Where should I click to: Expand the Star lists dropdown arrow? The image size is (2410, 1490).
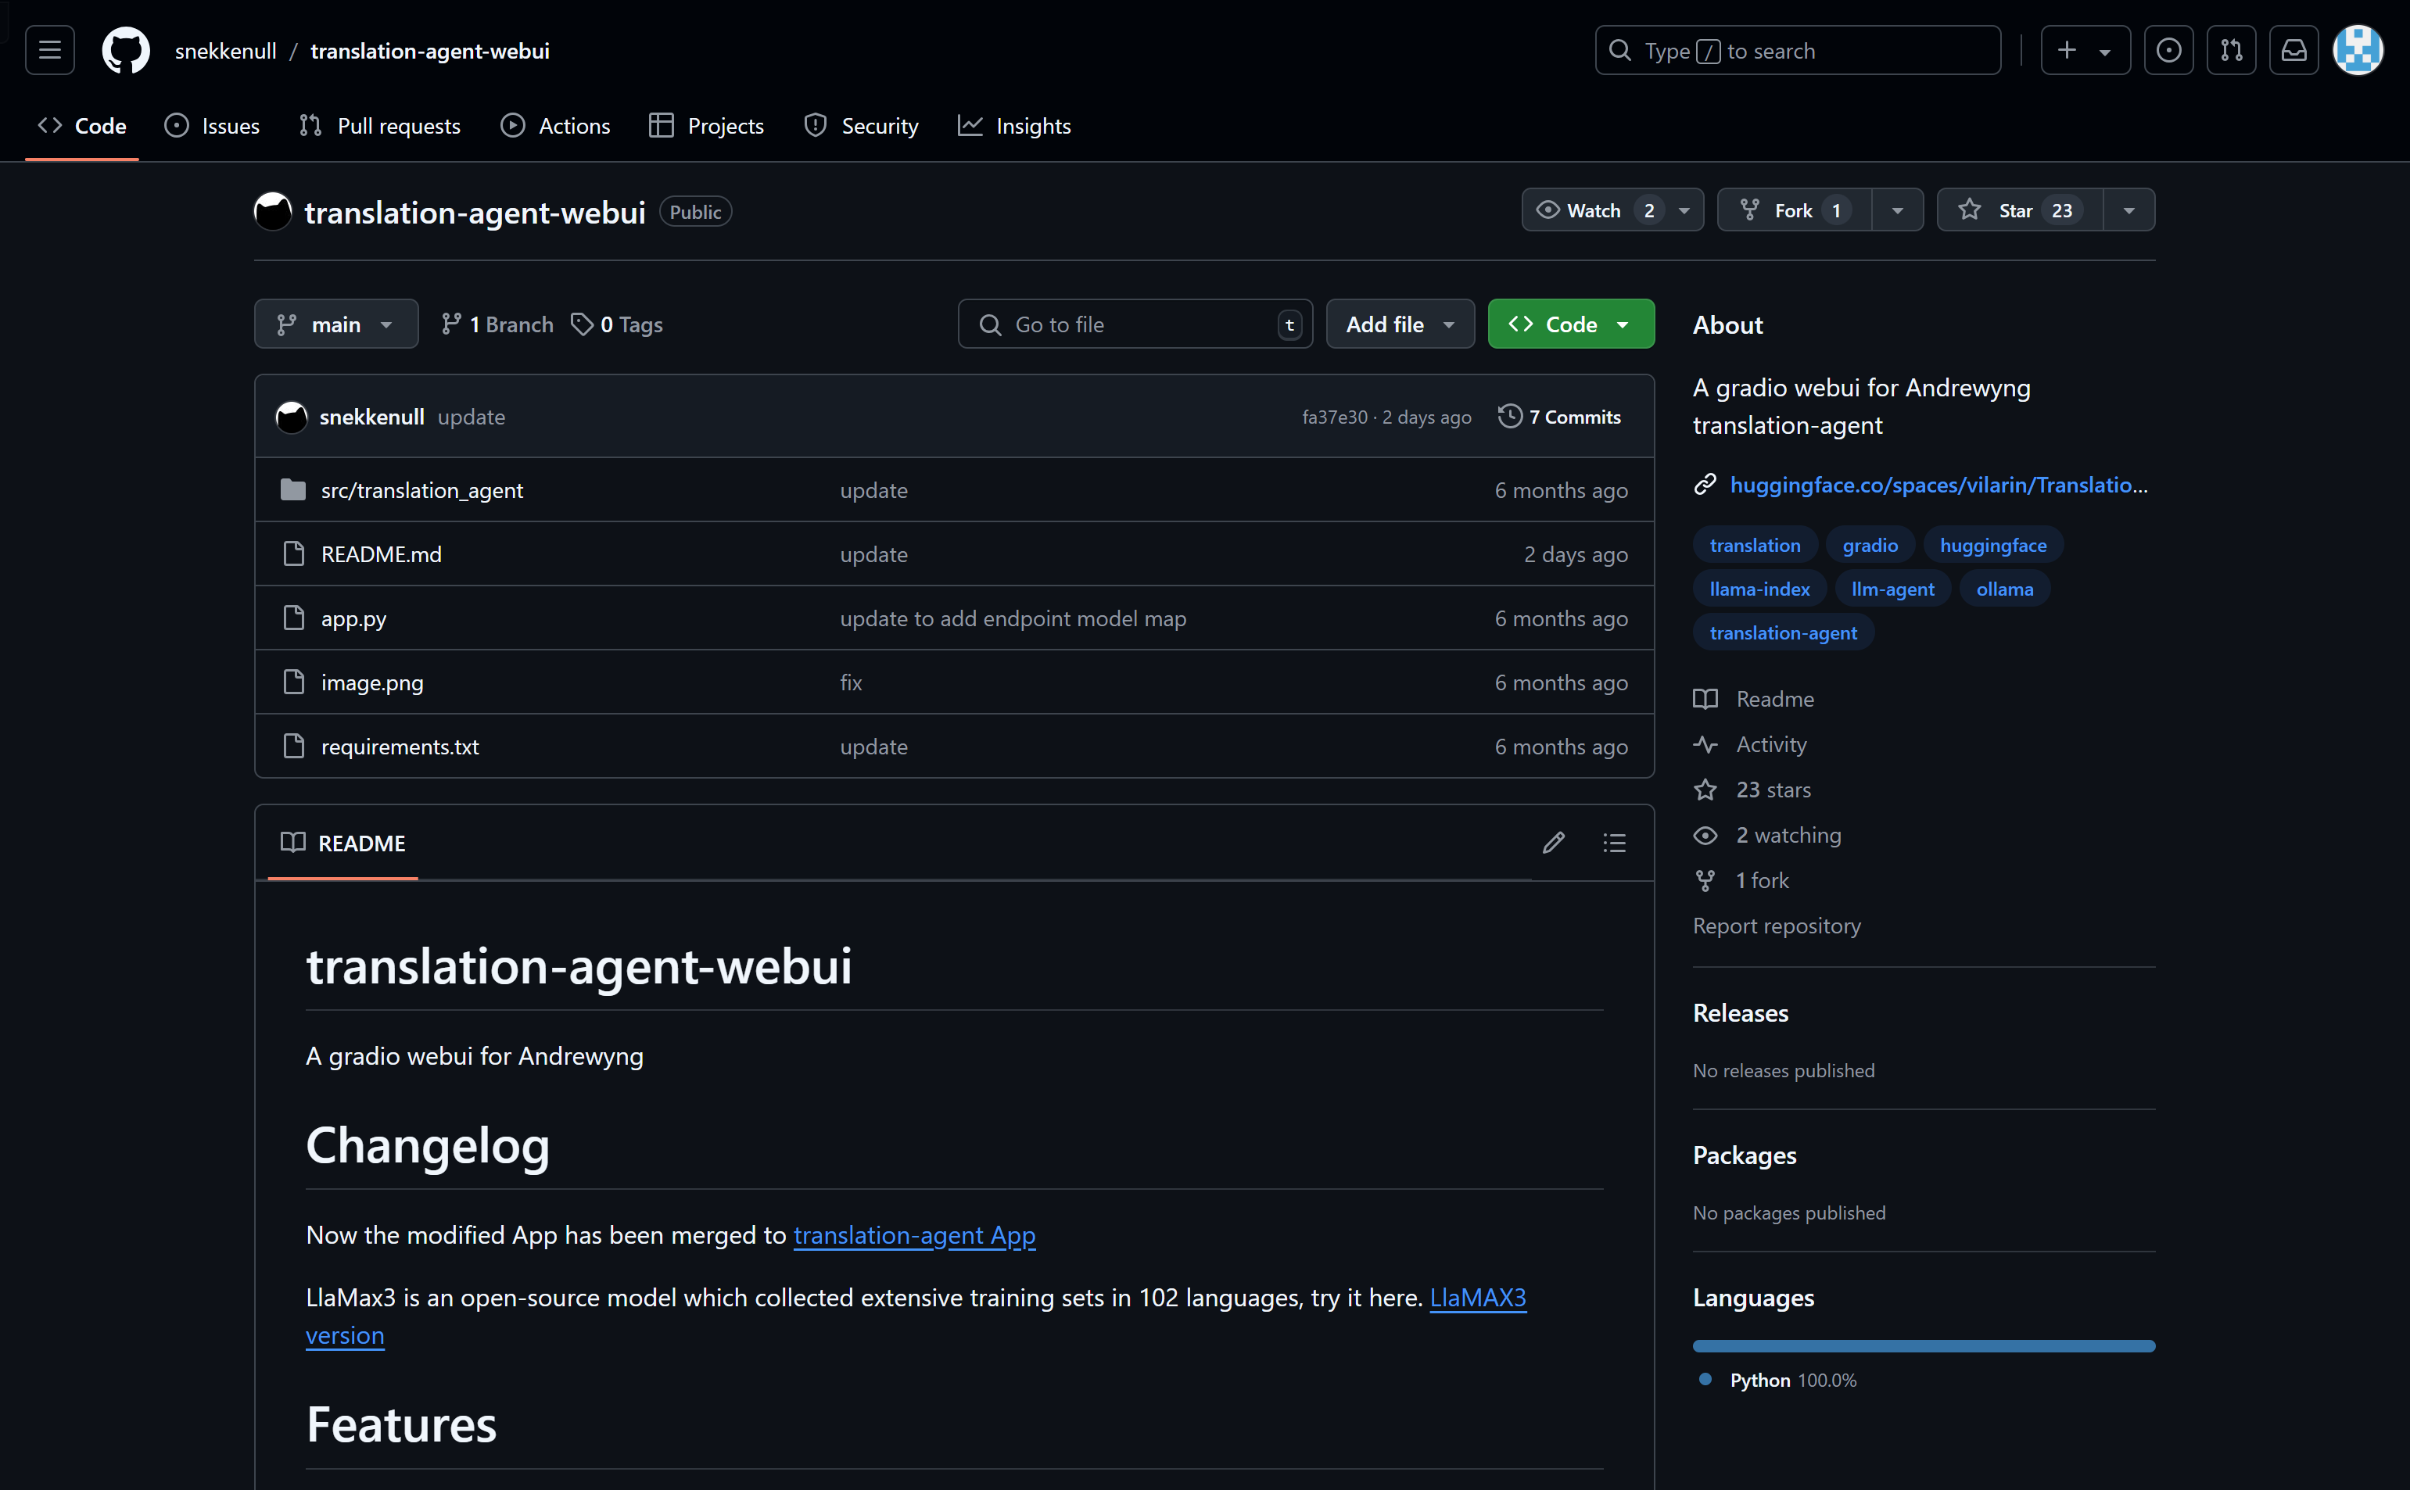2129,210
